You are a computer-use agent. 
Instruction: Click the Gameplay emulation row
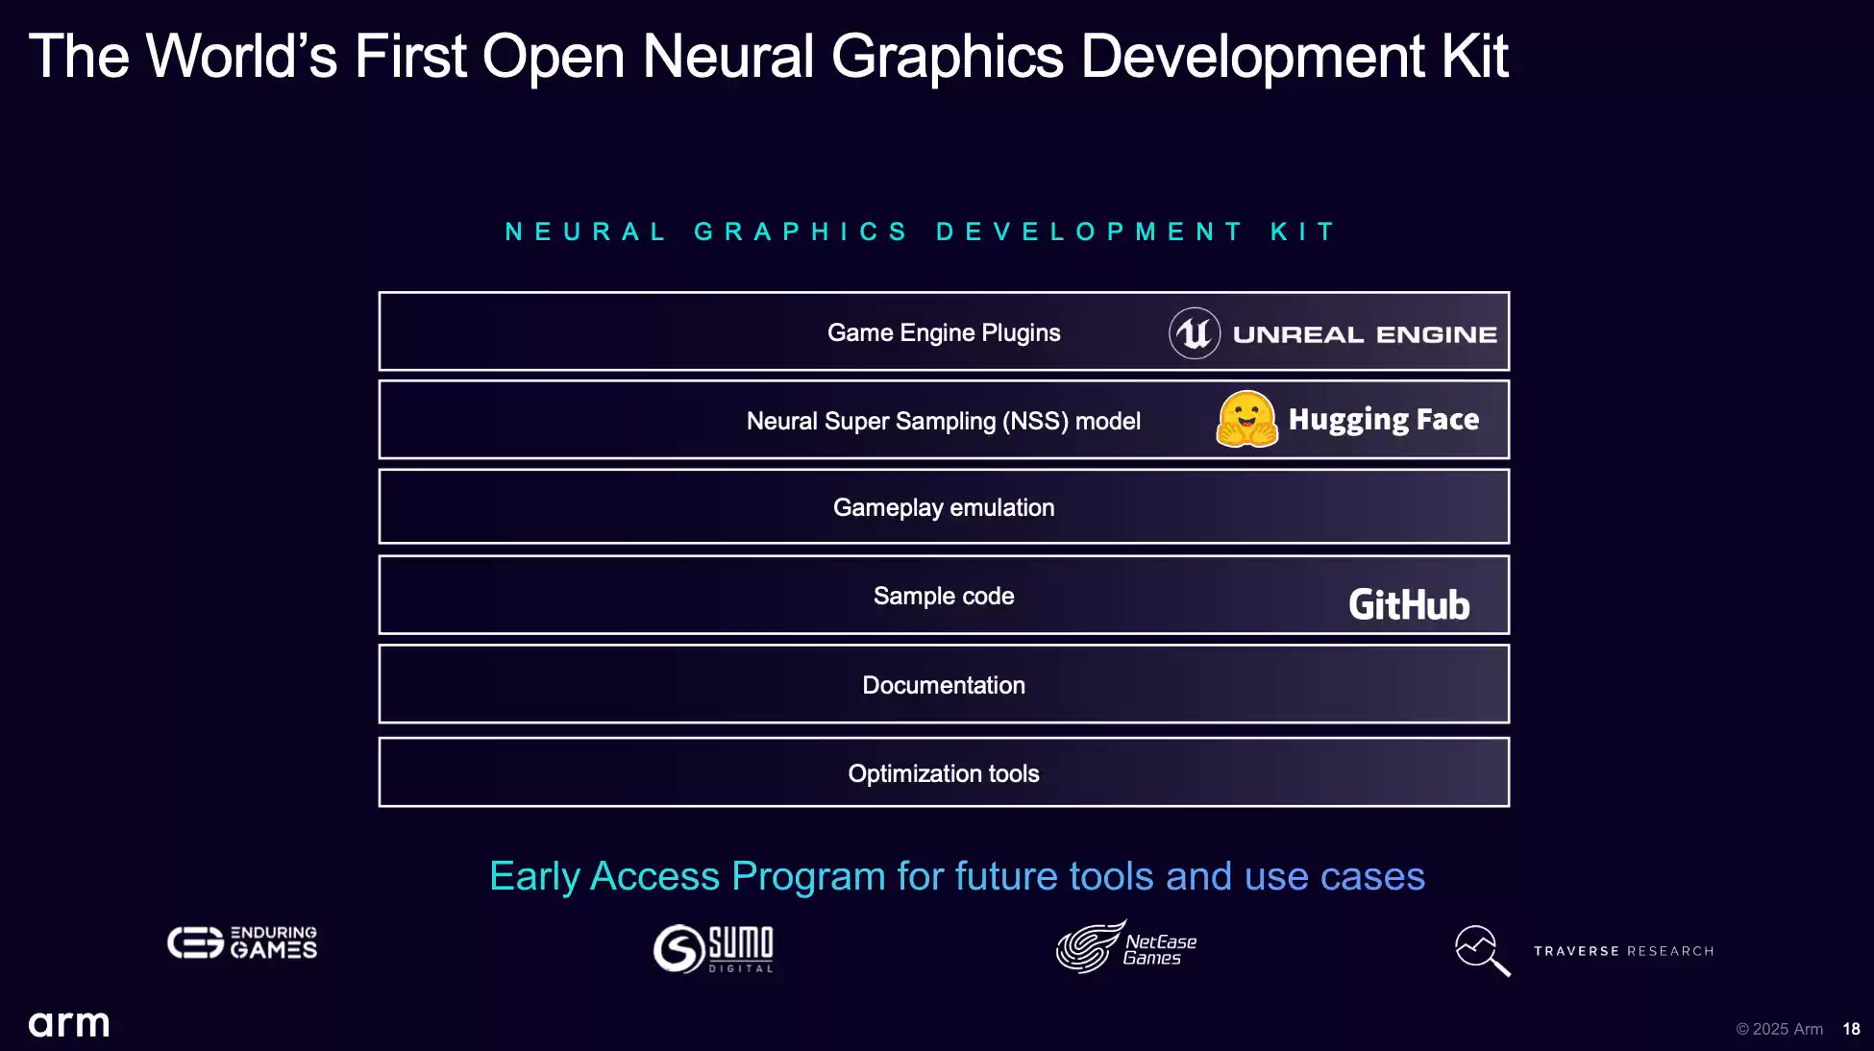pyautogui.click(x=943, y=507)
